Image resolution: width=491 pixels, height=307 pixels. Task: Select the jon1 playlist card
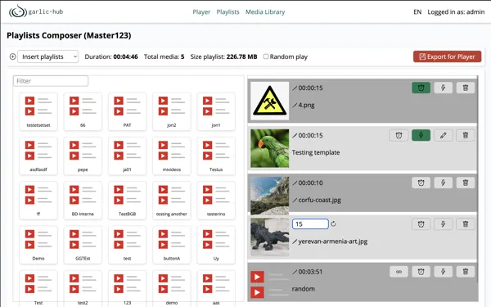click(216, 111)
